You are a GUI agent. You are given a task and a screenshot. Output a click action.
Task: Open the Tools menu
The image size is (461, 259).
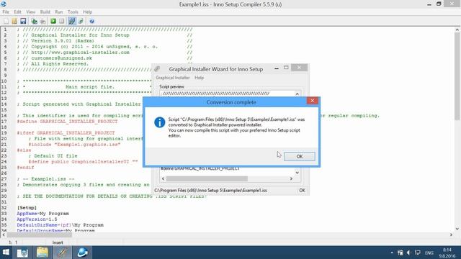[73, 12]
